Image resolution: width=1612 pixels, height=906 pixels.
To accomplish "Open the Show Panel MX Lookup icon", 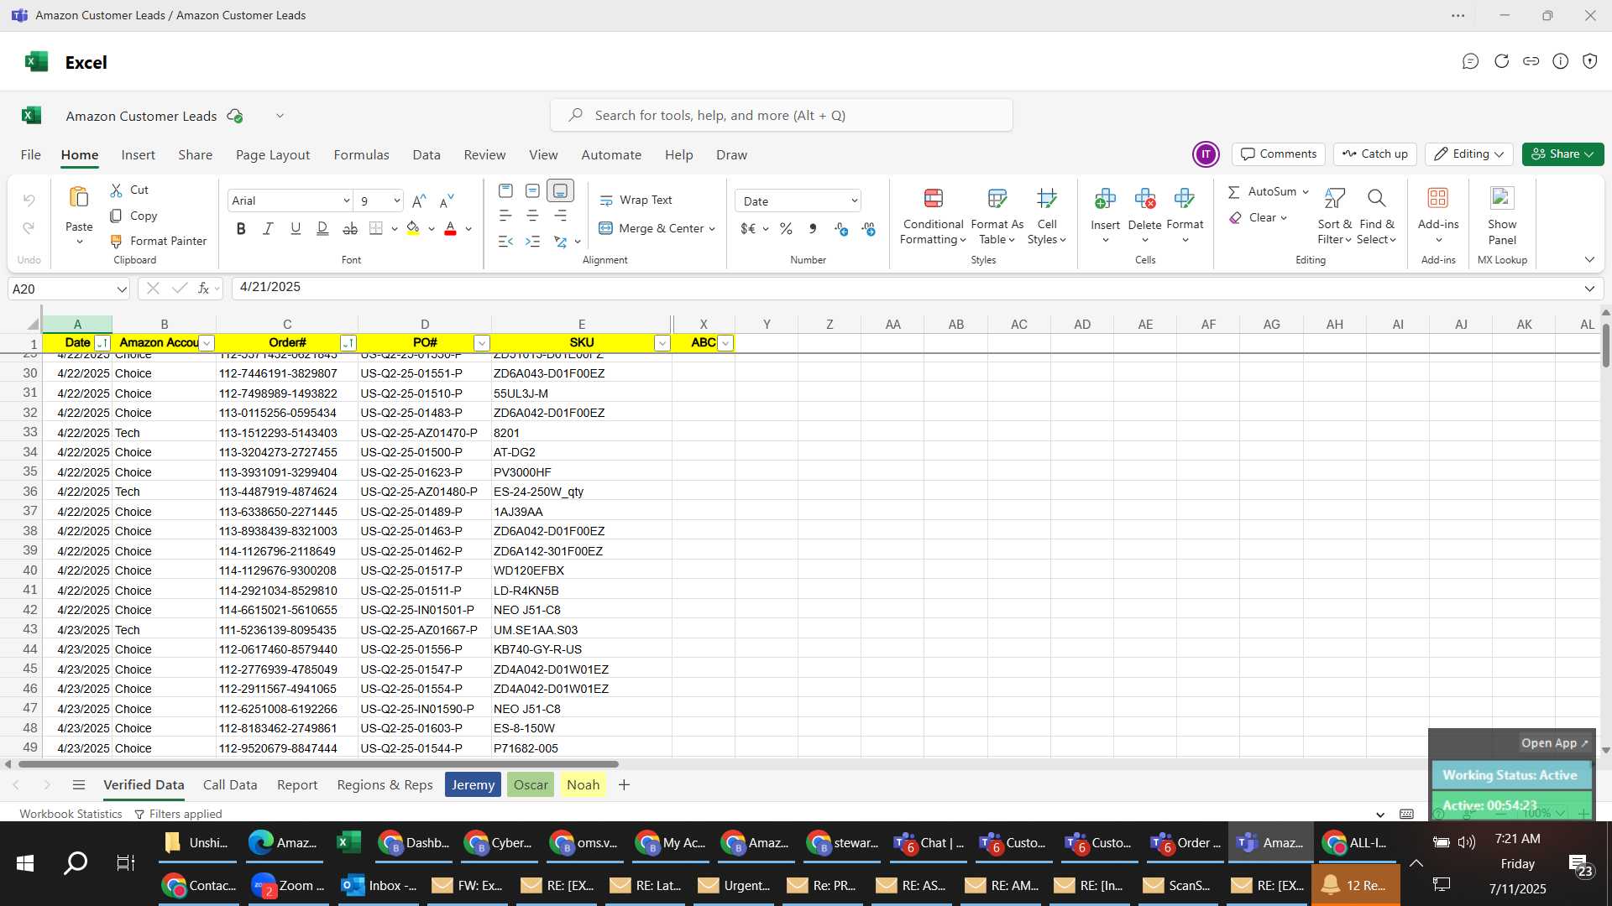I will tap(1502, 198).
